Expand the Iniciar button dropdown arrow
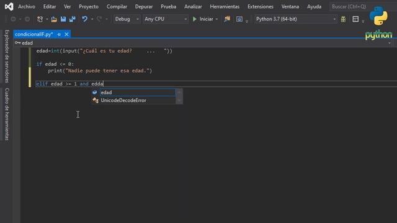The image size is (397, 223). tap(216, 19)
